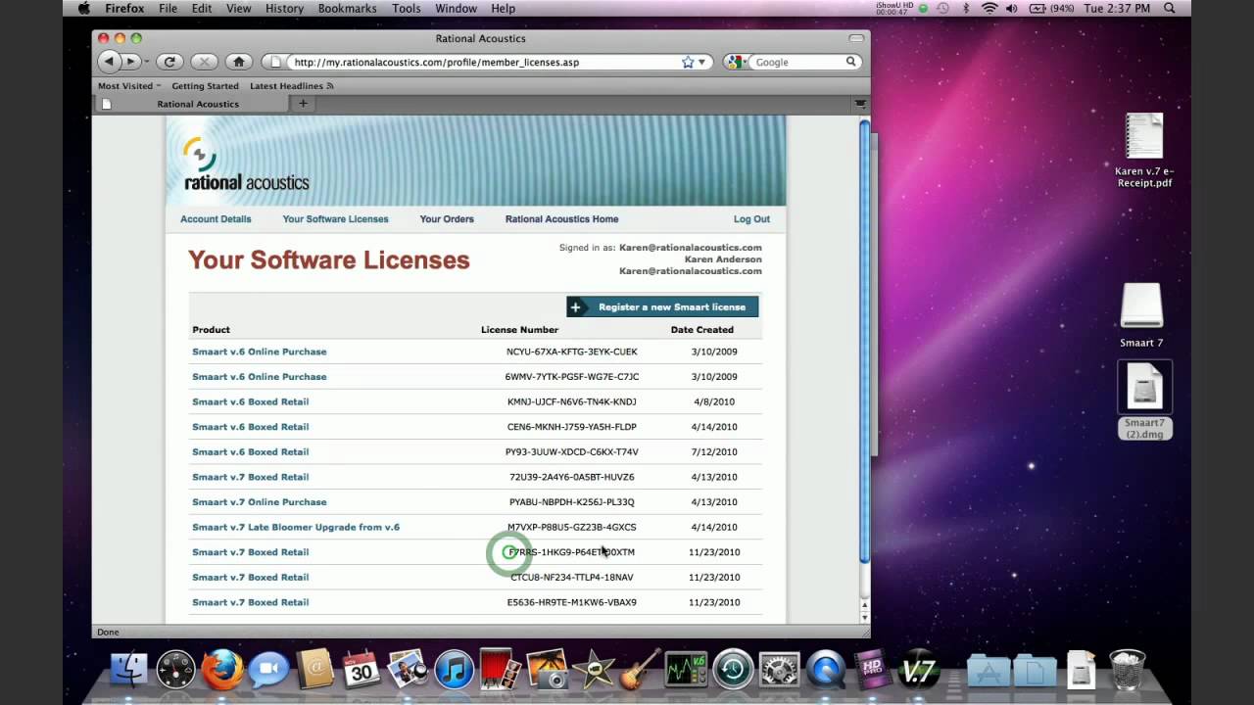Select Karen v.7 e-Receipt.pdf on desktop
The width and height of the screenshot is (1254, 705).
click(x=1144, y=151)
